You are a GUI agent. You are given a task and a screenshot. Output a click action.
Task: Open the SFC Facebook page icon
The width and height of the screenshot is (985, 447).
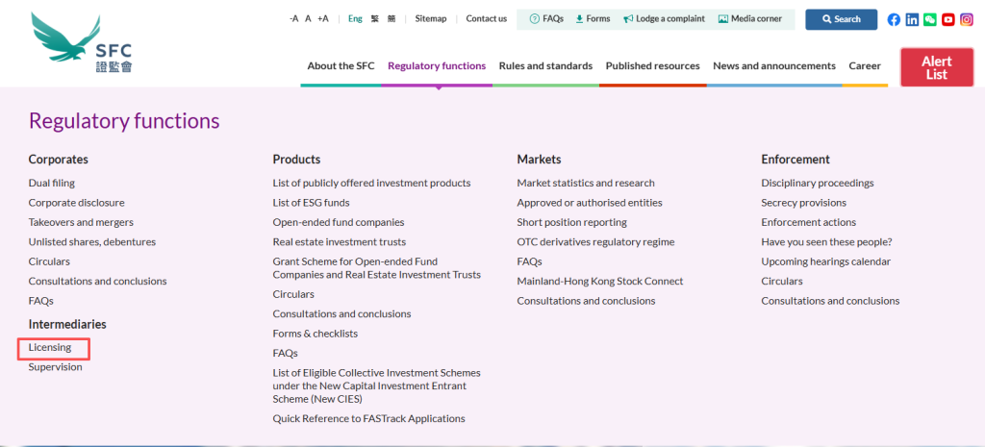tap(894, 19)
